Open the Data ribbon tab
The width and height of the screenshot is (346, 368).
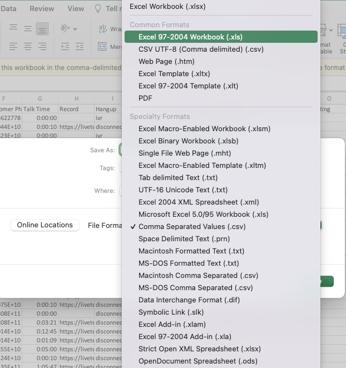(x=8, y=9)
